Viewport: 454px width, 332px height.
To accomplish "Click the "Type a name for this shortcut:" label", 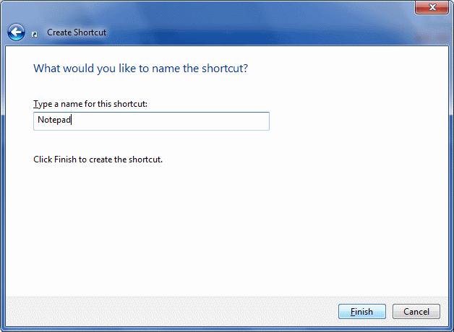I will pyautogui.click(x=90, y=104).
